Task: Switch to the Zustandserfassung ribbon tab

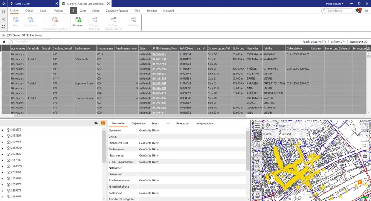Action: 116,10
